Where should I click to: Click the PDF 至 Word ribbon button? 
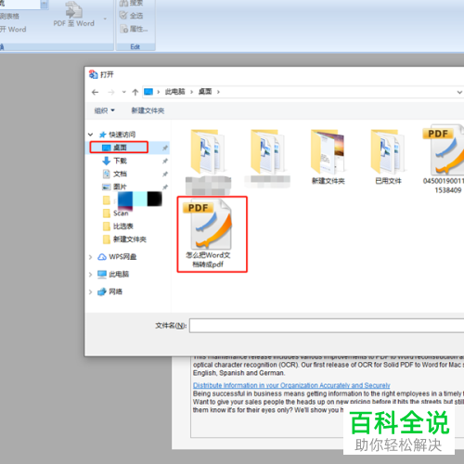(73, 15)
